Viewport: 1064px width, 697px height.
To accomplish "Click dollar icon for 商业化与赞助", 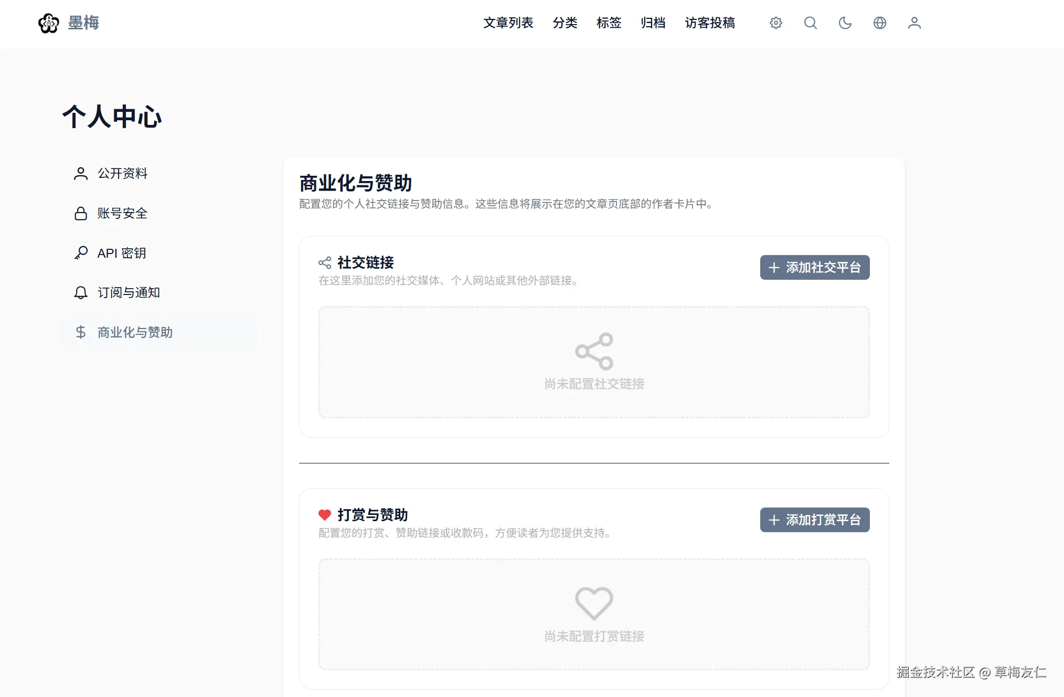I will 81,332.
